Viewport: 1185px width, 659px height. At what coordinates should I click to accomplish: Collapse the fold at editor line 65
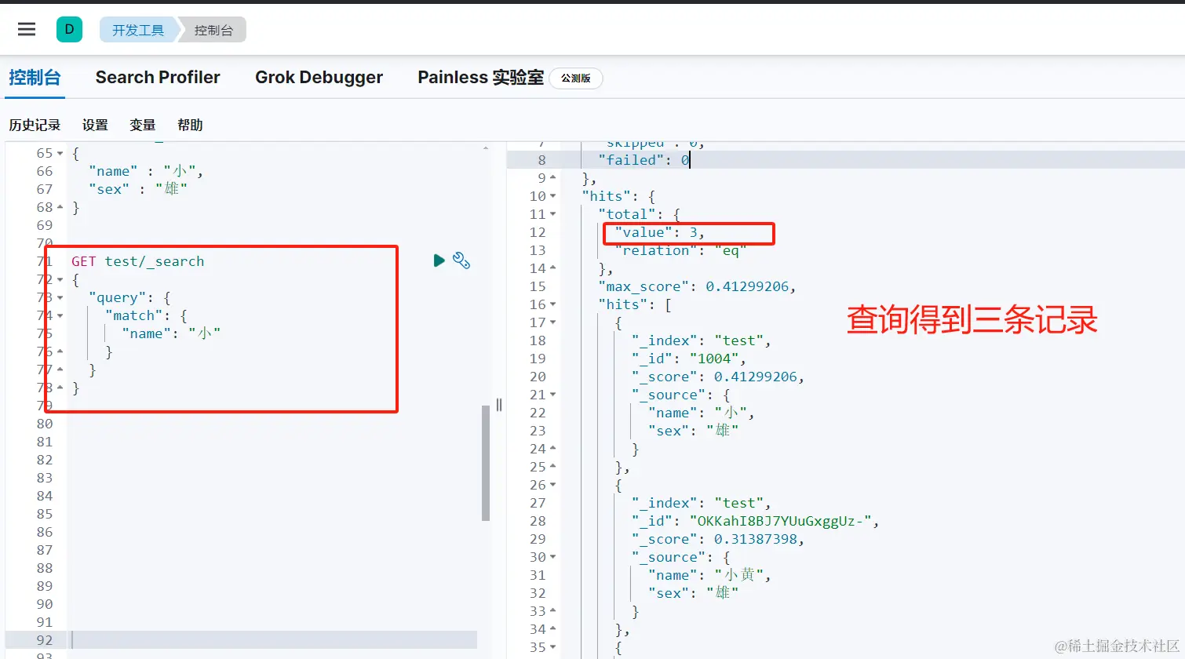[x=60, y=154]
